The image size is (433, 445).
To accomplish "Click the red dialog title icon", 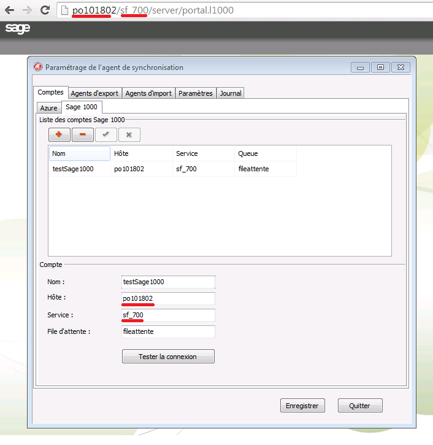I will pos(37,67).
